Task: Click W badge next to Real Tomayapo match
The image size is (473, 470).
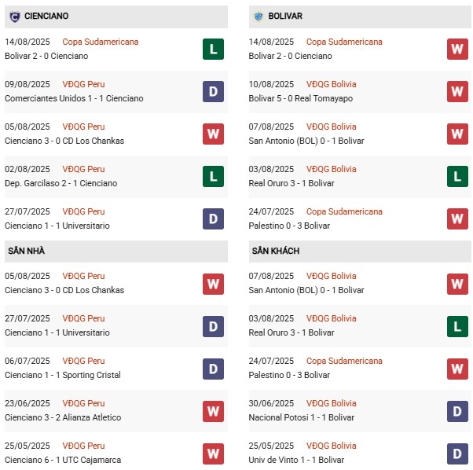Action: coord(457,91)
